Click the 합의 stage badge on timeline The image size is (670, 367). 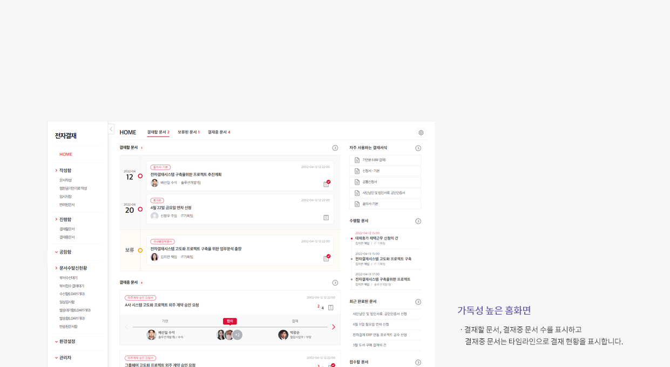coord(229,321)
